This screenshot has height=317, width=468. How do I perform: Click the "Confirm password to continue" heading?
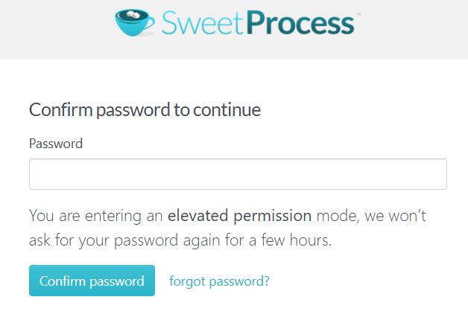[x=145, y=110]
